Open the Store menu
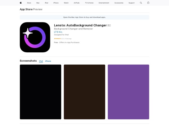 click(29, 3)
